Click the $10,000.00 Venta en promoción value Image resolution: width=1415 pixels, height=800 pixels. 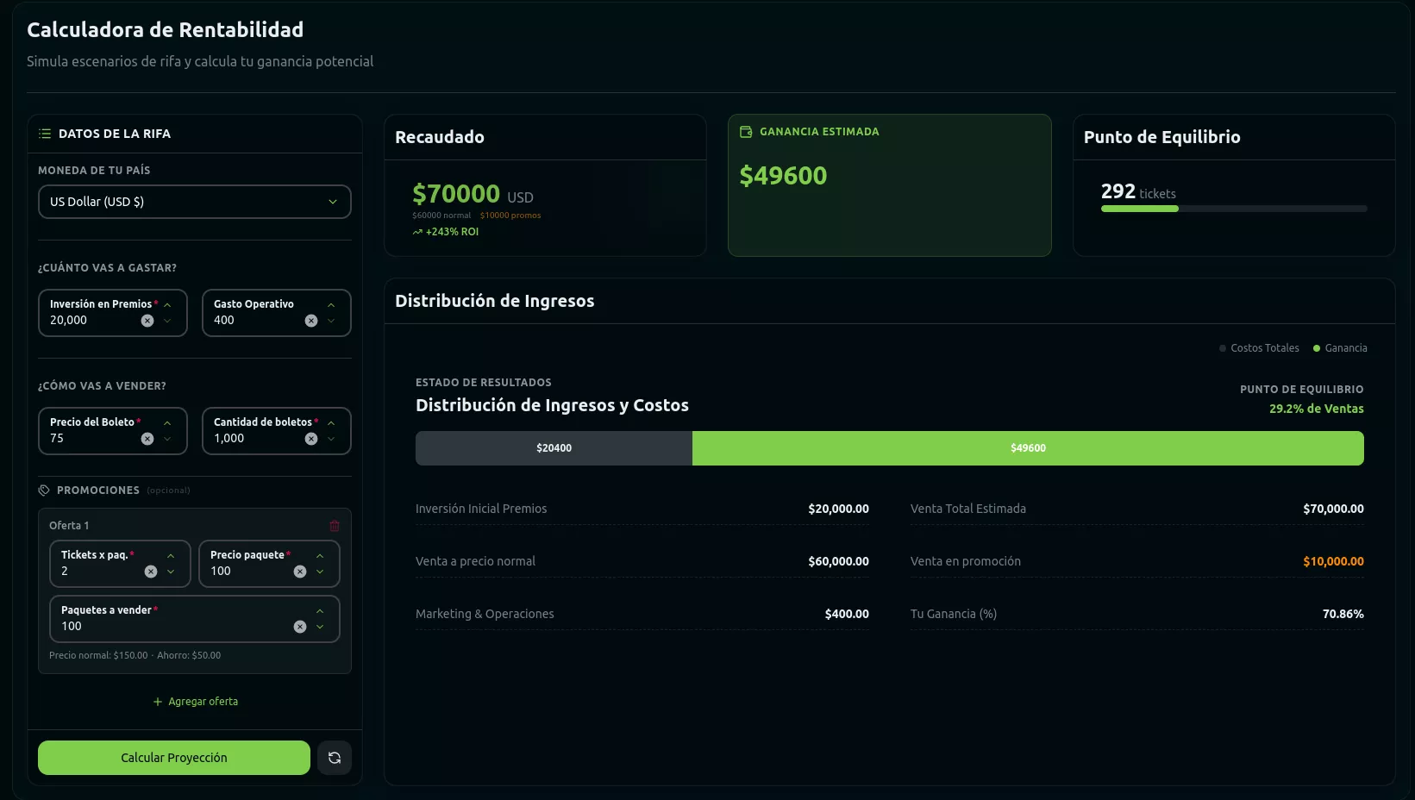pyautogui.click(x=1333, y=562)
